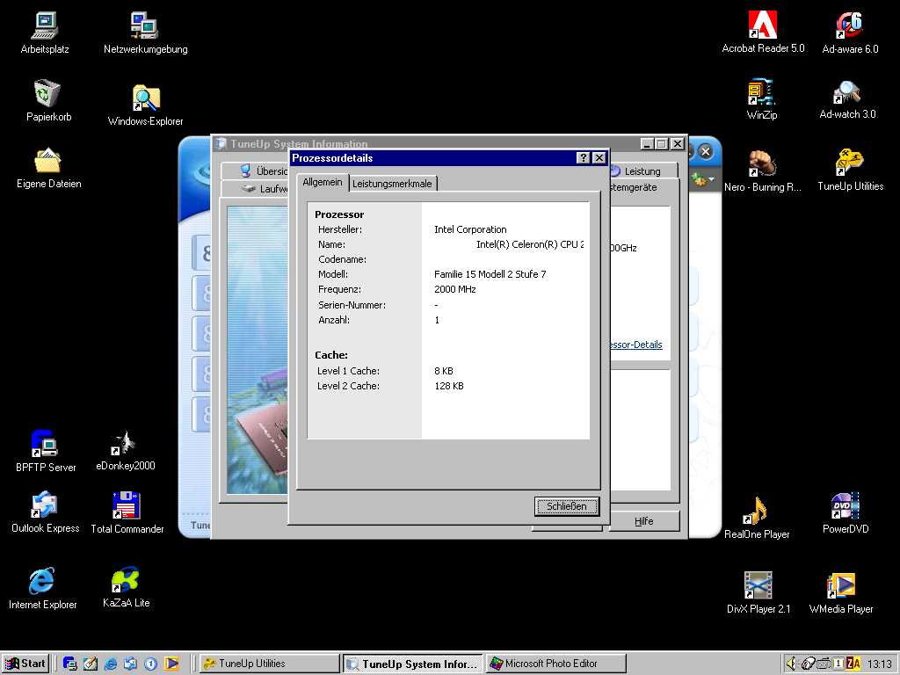Click the taskbar clock showing 13:13
Screen dimensions: 900x675
879,664
